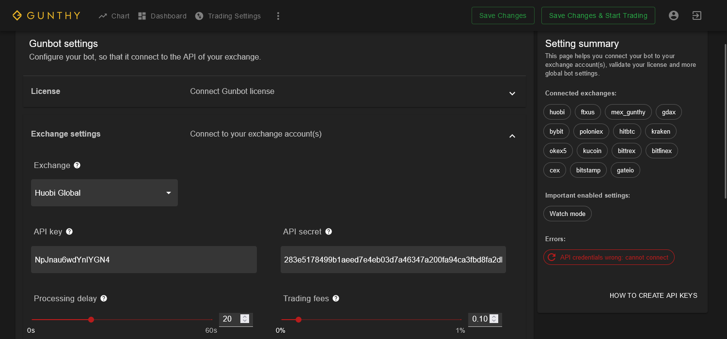Click the API credentials wrong error chip
The width and height of the screenshot is (727, 339).
[609, 257]
